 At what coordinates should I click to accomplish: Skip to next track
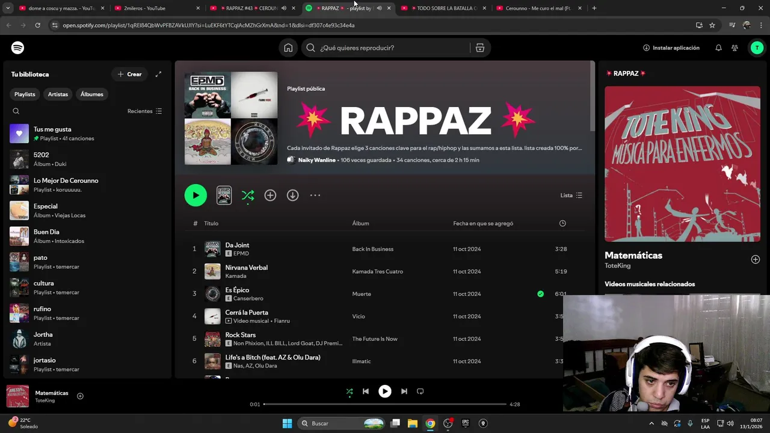[404, 392]
